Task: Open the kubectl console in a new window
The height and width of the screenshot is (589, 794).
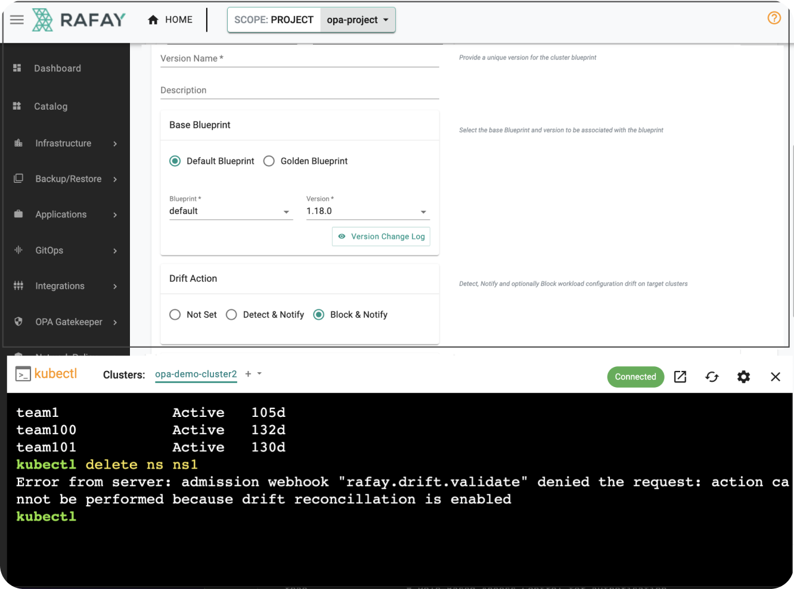Action: [x=680, y=376]
